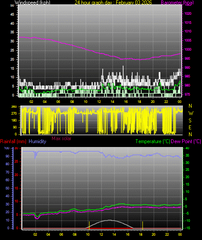Click '90' on the blue Humidity axis
202x240 pixels.
tap(7, 156)
